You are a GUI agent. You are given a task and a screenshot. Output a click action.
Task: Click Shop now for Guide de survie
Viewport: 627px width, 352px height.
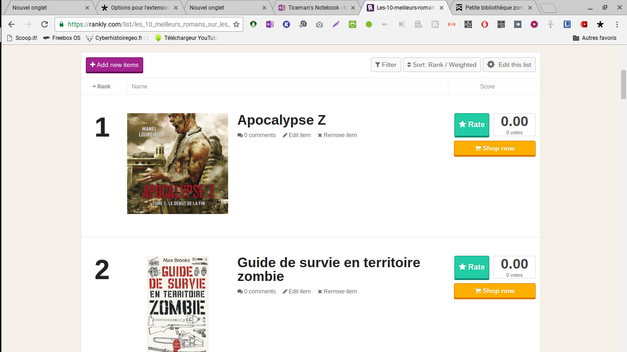click(494, 291)
